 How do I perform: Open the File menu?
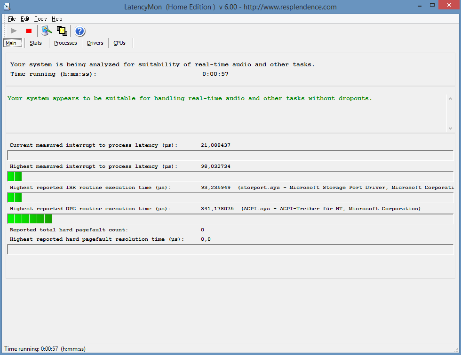click(12, 19)
